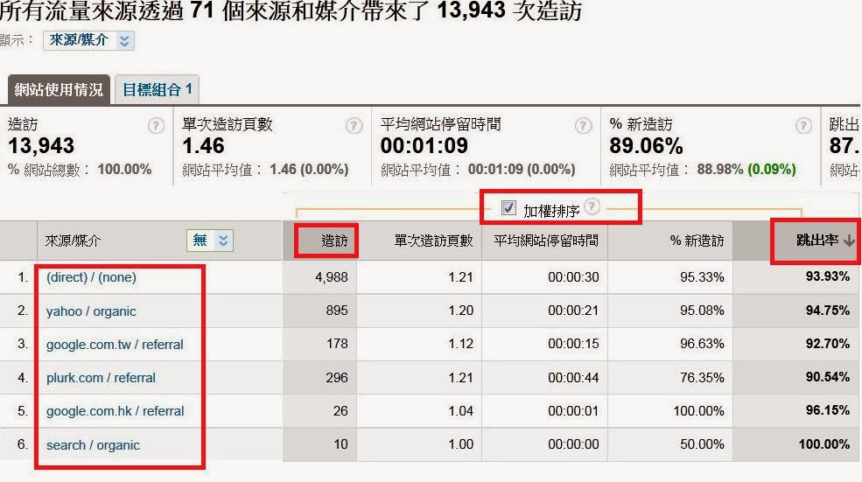Select bounce rate 94.75%
This screenshot has width=862, height=482.
pyautogui.click(x=827, y=311)
